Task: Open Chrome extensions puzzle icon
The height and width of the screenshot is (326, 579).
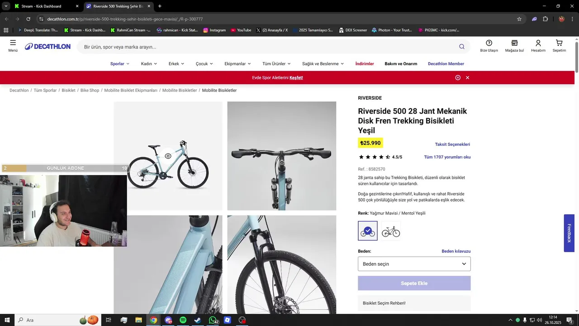Action: 546,19
